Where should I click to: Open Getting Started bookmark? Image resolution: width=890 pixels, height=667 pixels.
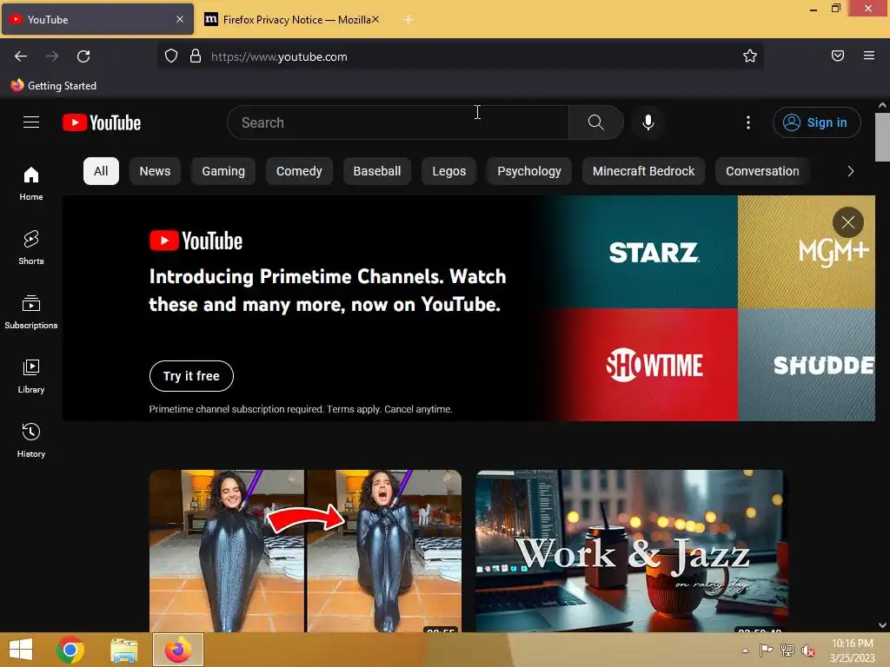(53, 86)
